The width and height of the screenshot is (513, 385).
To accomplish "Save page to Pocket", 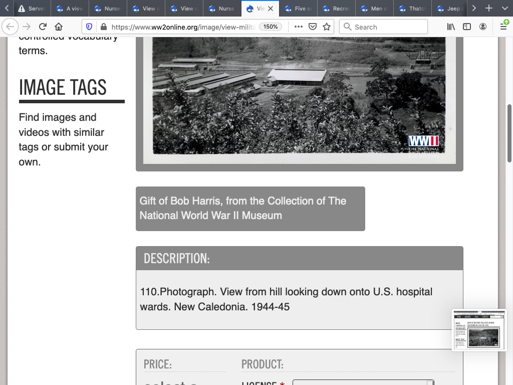I will [x=313, y=27].
